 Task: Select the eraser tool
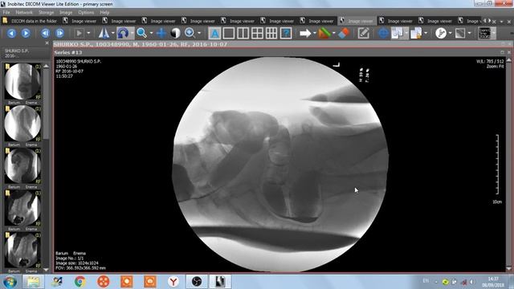coord(343,33)
